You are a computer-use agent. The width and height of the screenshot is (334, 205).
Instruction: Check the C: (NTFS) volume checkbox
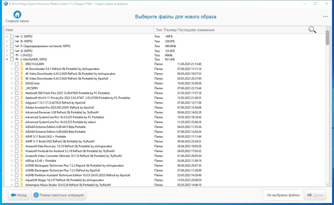pos(12,36)
